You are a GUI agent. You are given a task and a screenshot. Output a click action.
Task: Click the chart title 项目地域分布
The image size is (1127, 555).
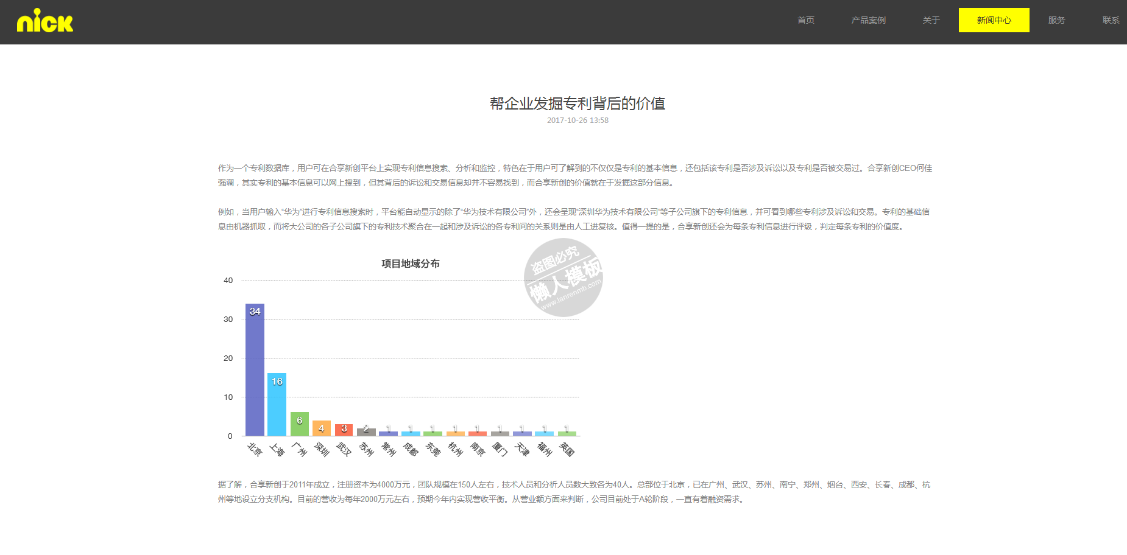[x=410, y=264]
